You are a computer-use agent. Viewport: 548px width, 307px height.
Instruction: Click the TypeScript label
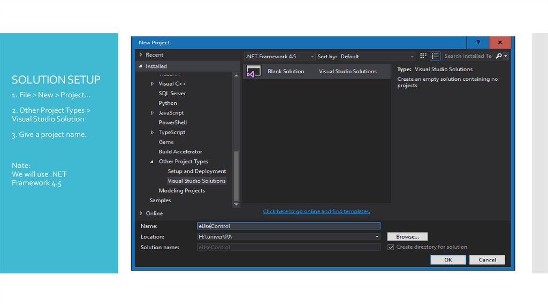[x=172, y=132]
